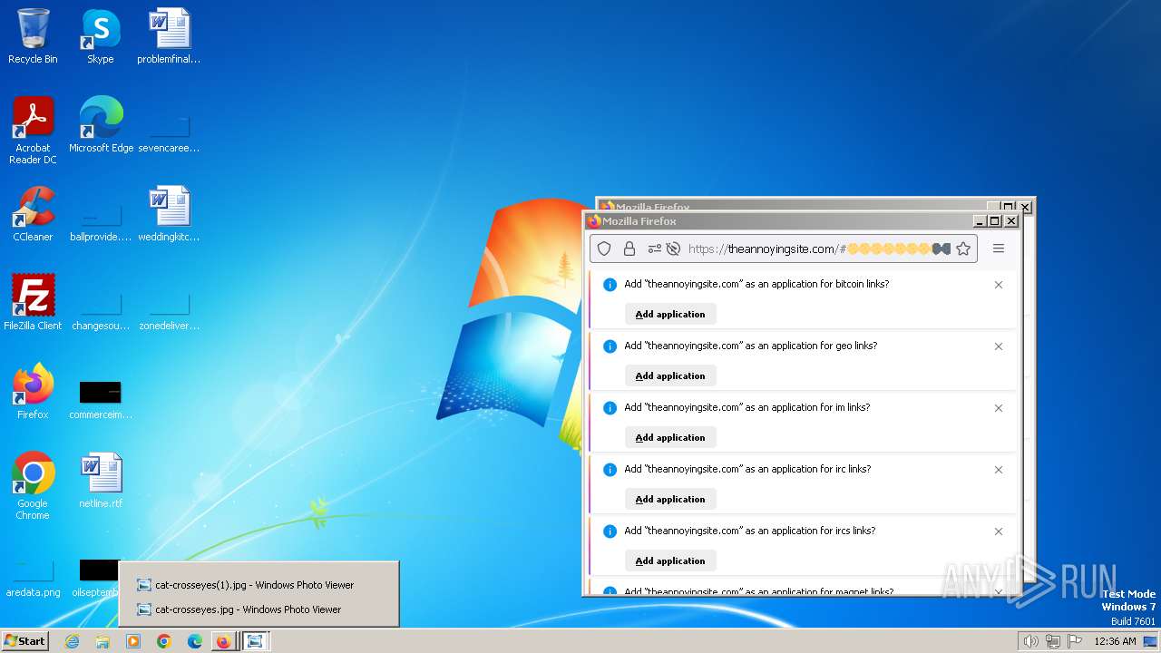Open the Firefox tracking protection shield
Viewport: 1161px width, 653px height.
[x=604, y=249]
